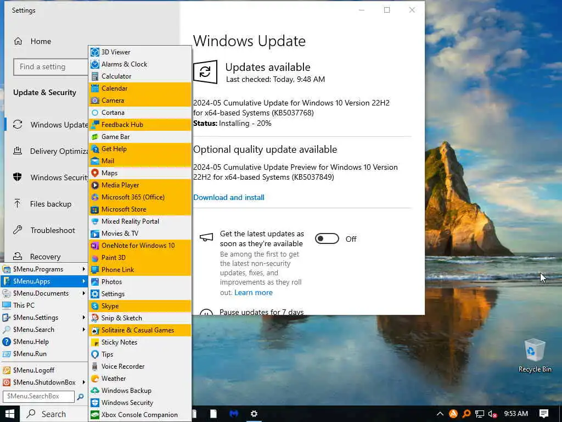This screenshot has height=422, width=562.
Task: Launch Skype from the apps list
Action: click(x=140, y=306)
